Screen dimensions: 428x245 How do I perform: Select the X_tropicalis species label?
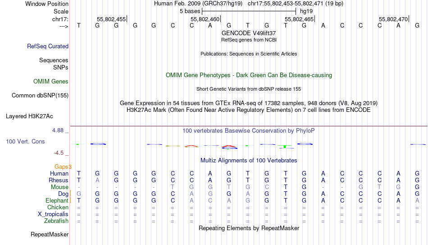coord(53,214)
